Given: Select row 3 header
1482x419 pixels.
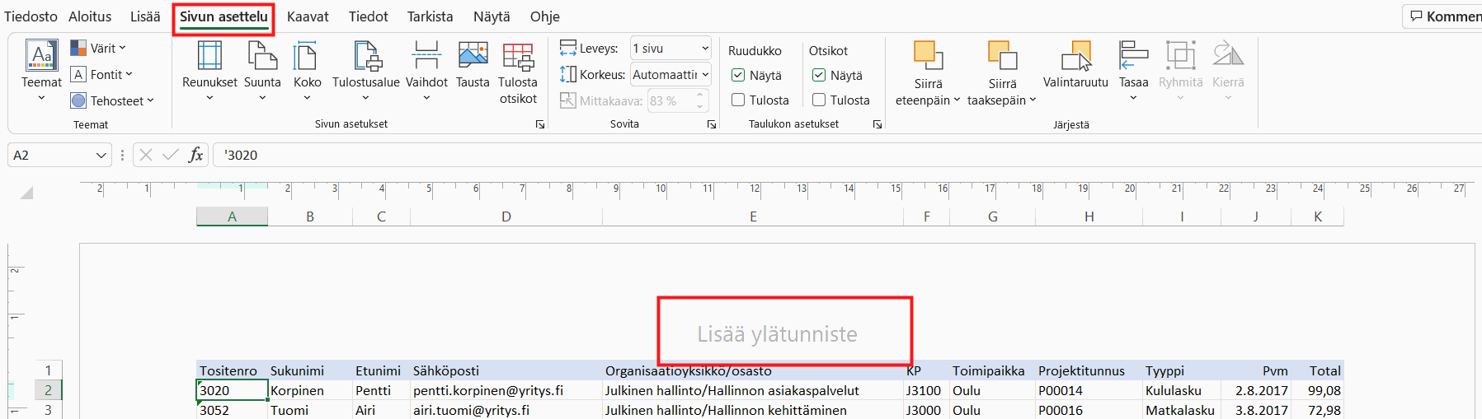Looking at the screenshot, I should pyautogui.click(x=48, y=410).
